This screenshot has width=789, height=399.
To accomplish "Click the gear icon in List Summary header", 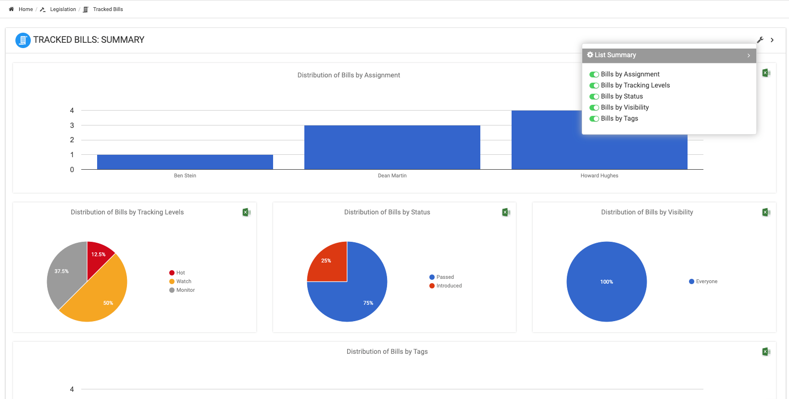I will (x=590, y=55).
